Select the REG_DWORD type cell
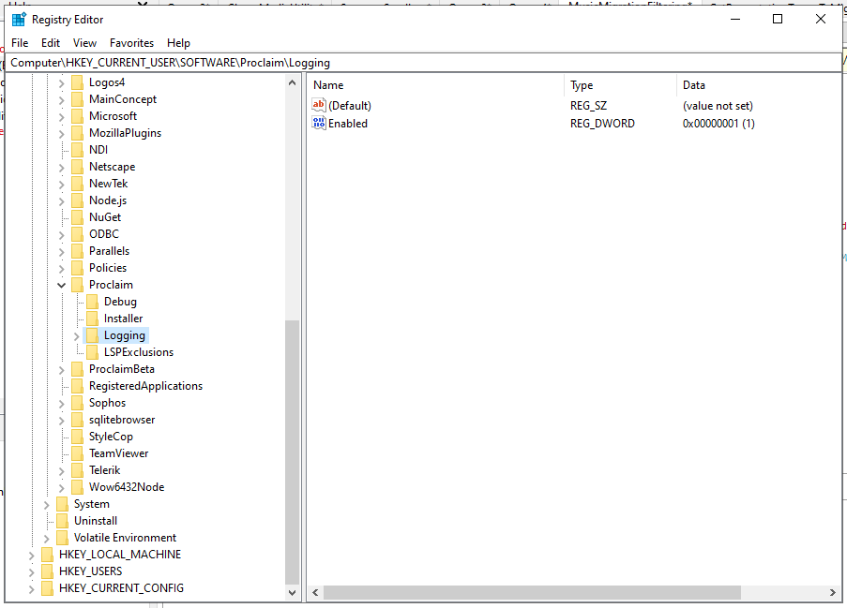The width and height of the screenshot is (847, 608). click(602, 123)
